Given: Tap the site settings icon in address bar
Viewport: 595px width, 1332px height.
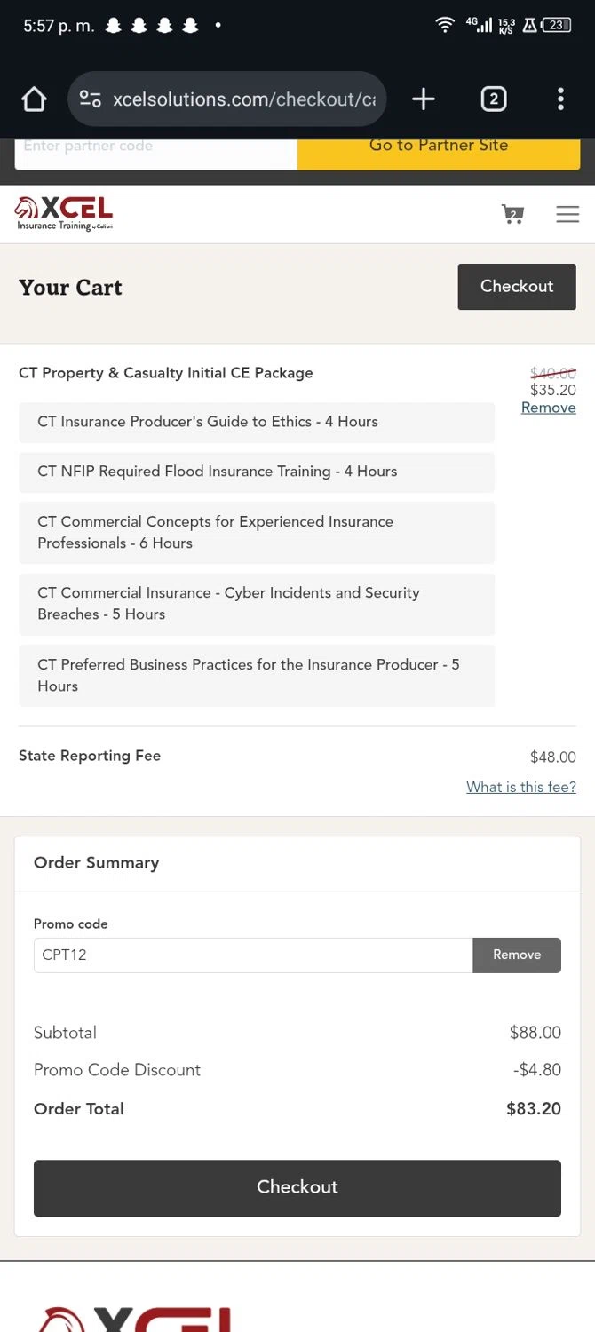Looking at the screenshot, I should tap(91, 99).
